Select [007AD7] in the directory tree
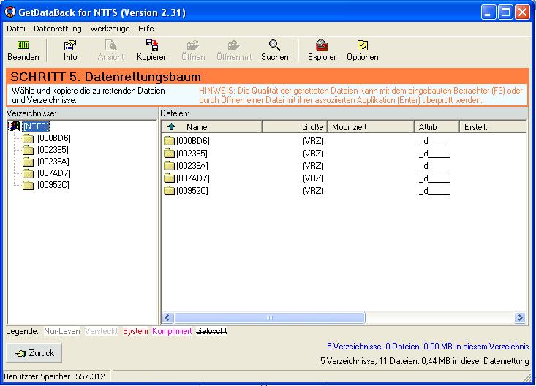This screenshot has width=536, height=386. point(54,173)
